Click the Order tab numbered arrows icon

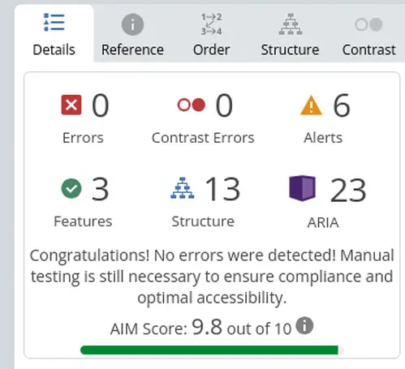[x=211, y=24]
